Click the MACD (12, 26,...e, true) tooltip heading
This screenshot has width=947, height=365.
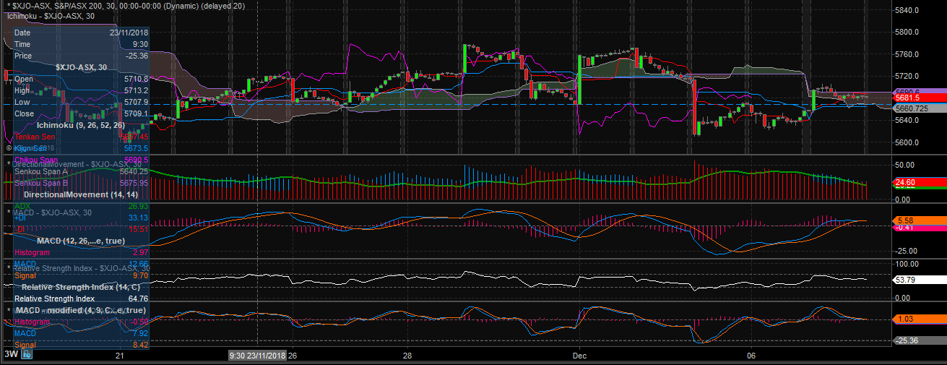point(81,241)
